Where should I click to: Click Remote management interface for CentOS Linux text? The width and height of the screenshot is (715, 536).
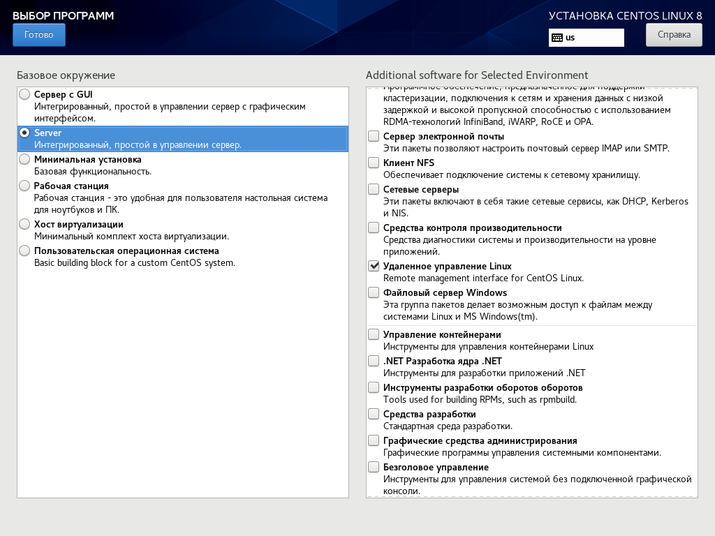[483, 278]
